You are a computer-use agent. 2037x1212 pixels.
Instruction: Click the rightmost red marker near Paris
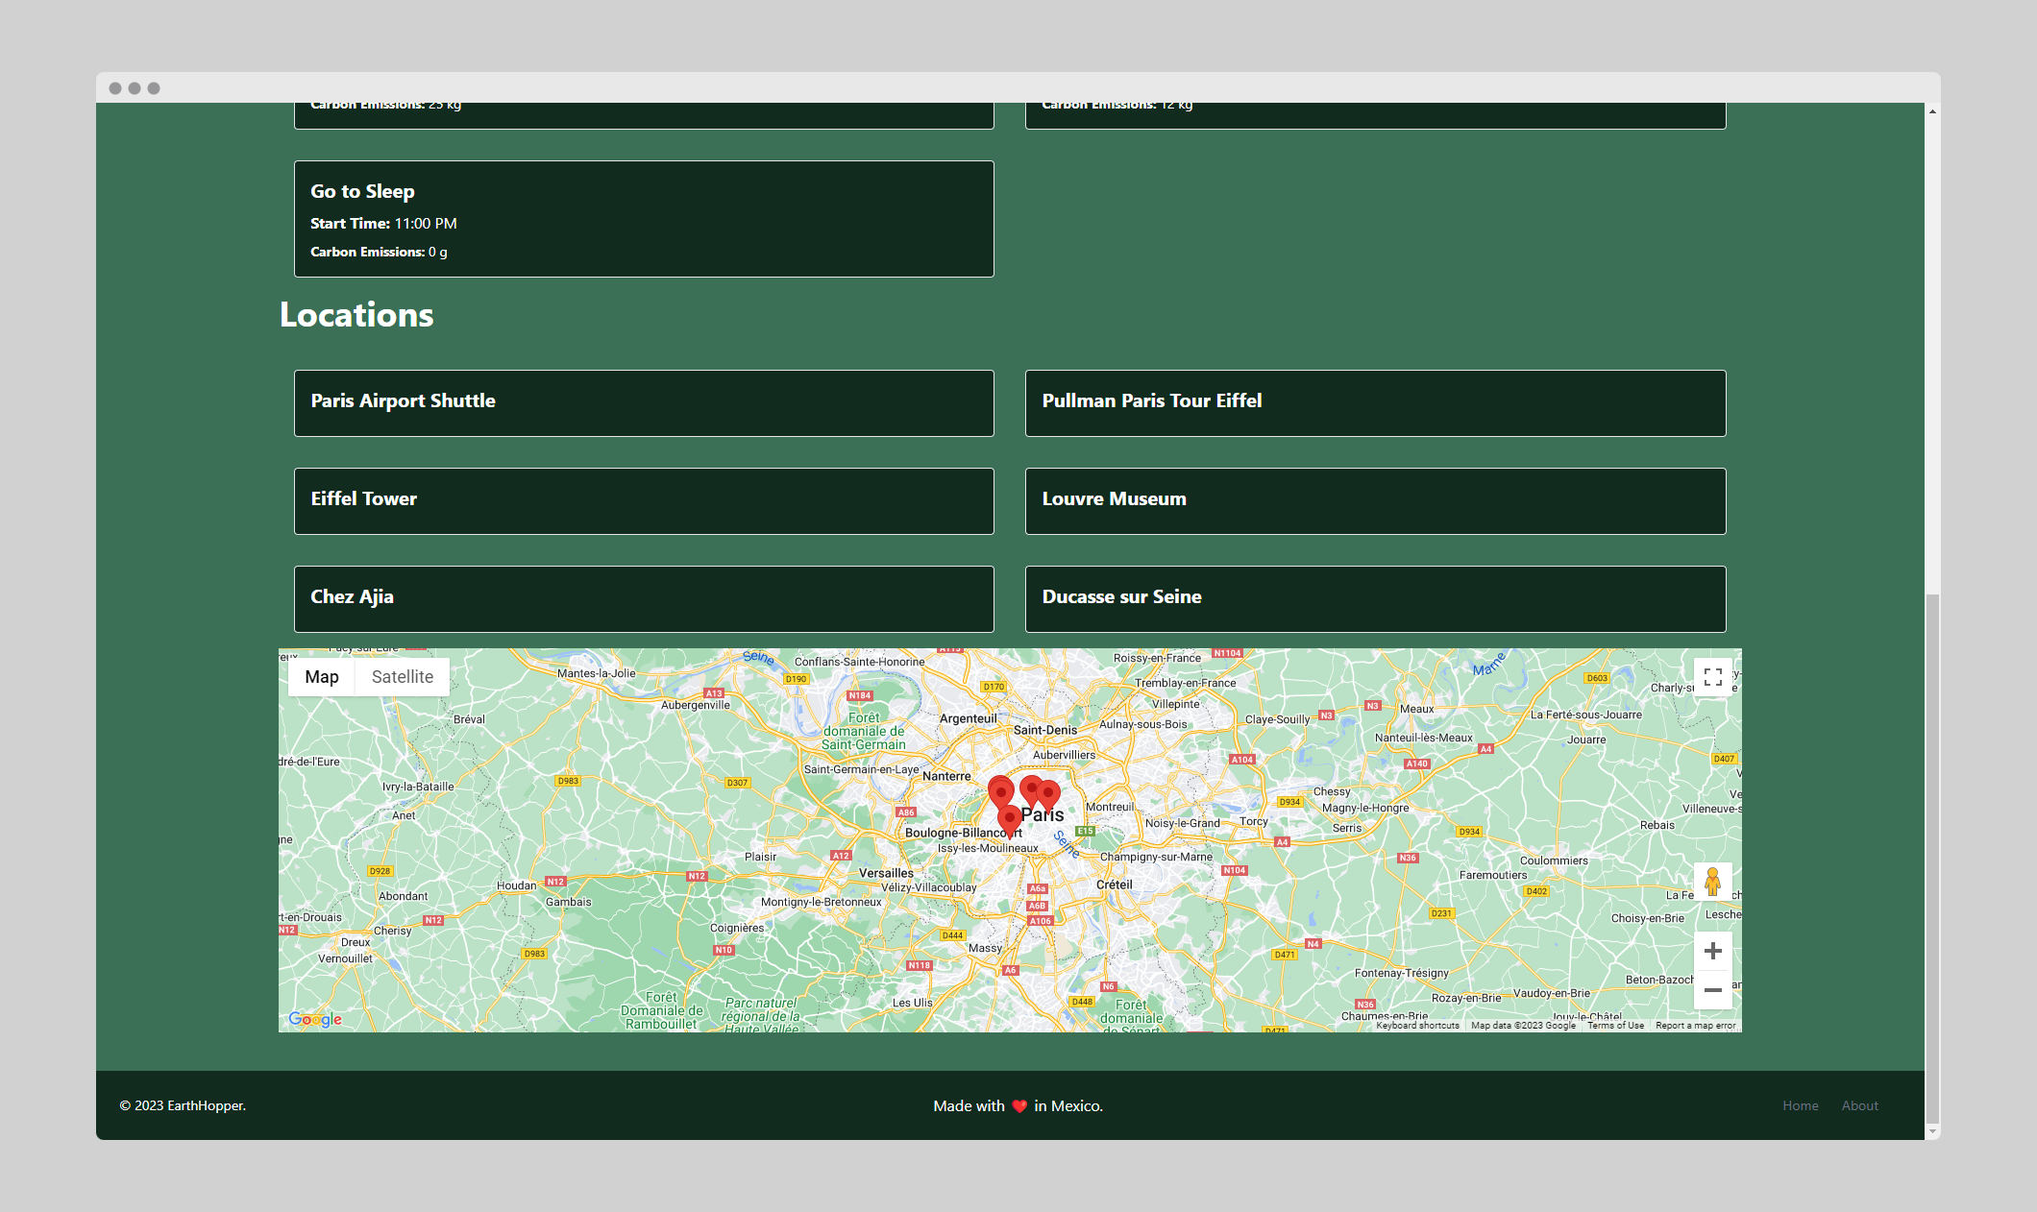point(1048,793)
